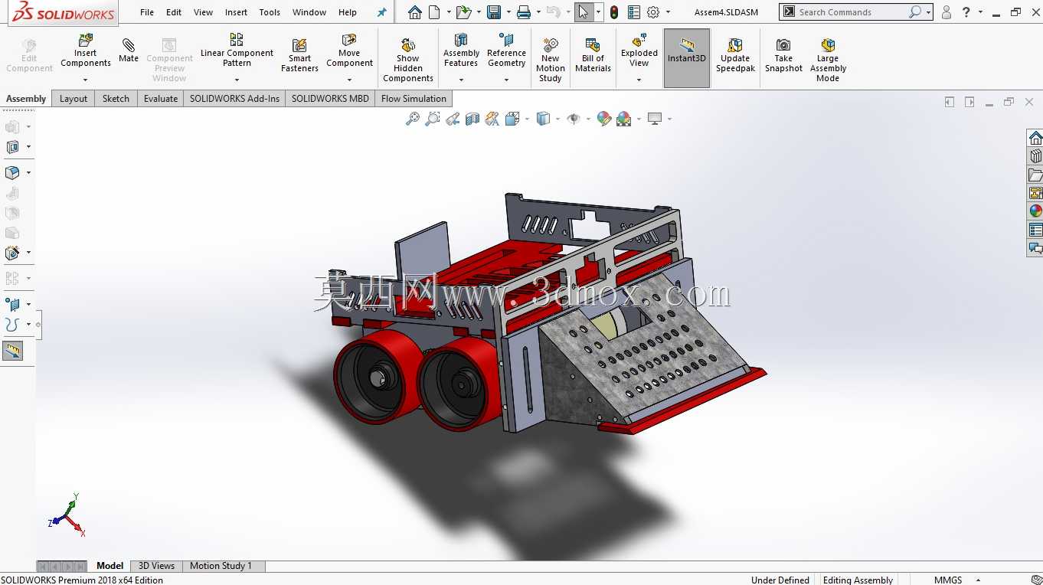Take Snapshot of the assembly
This screenshot has height=585, width=1043.
pyautogui.click(x=783, y=56)
